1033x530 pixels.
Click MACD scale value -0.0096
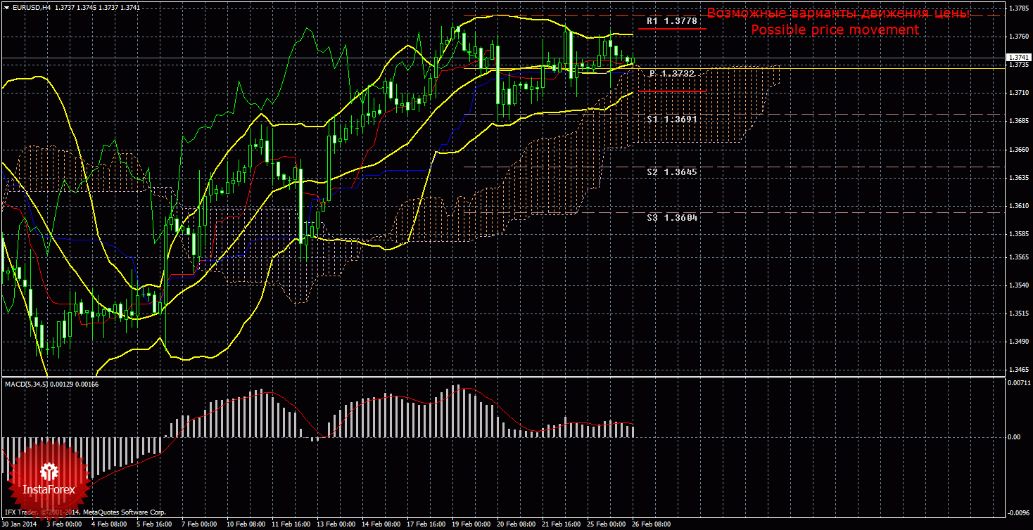click(1019, 512)
